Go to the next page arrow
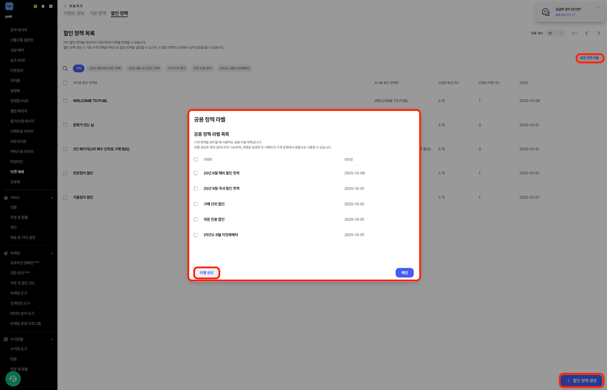The width and height of the screenshot is (607, 390). pos(599,33)
